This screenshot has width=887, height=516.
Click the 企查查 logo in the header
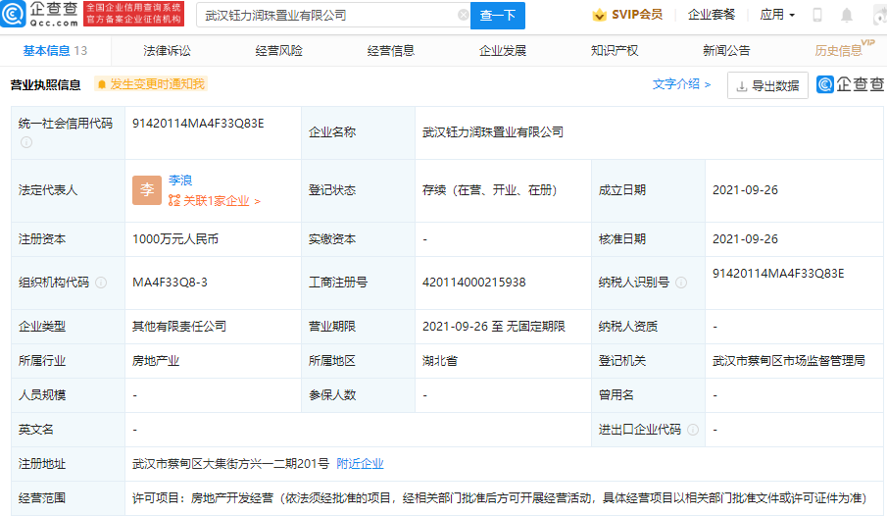coord(39,15)
